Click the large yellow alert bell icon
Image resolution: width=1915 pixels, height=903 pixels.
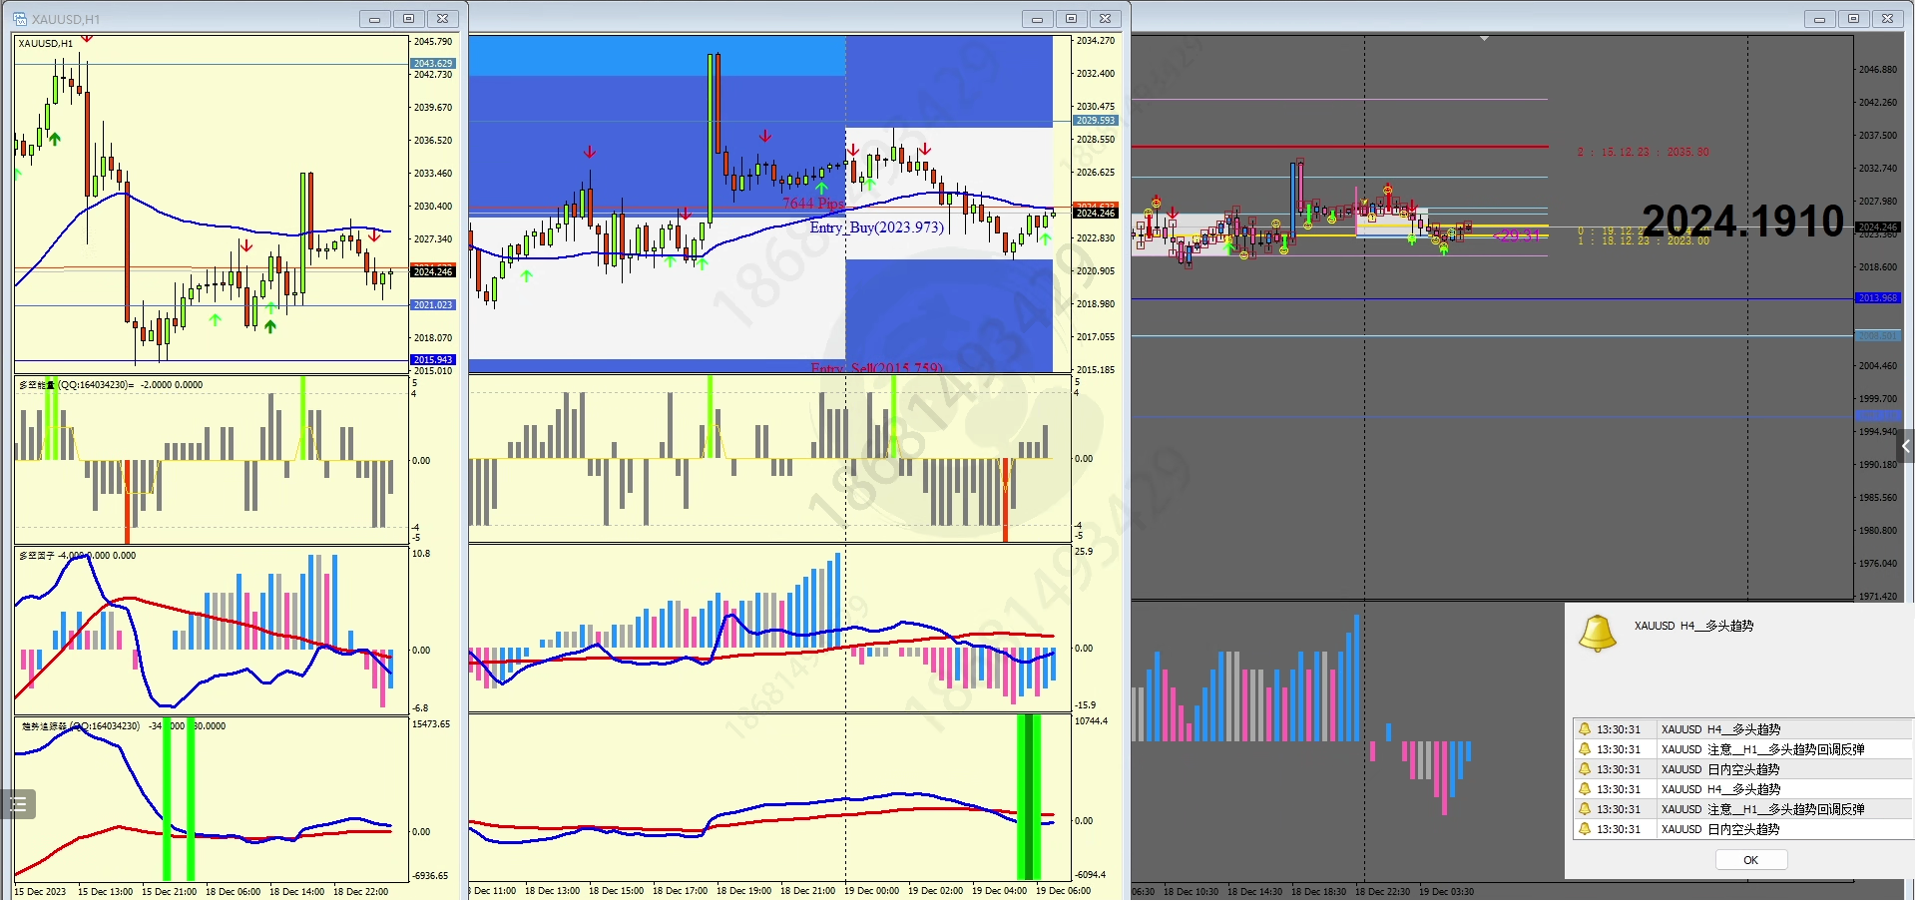(1597, 634)
